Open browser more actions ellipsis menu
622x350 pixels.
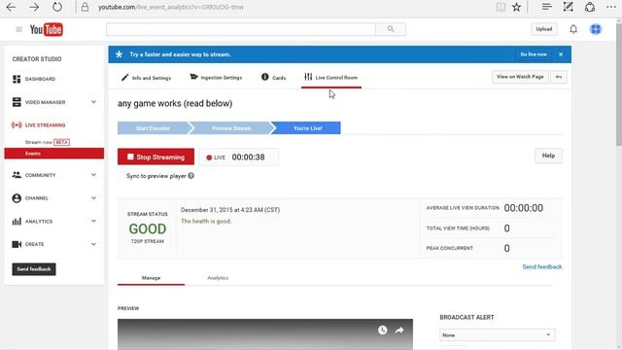pyautogui.click(x=611, y=7)
